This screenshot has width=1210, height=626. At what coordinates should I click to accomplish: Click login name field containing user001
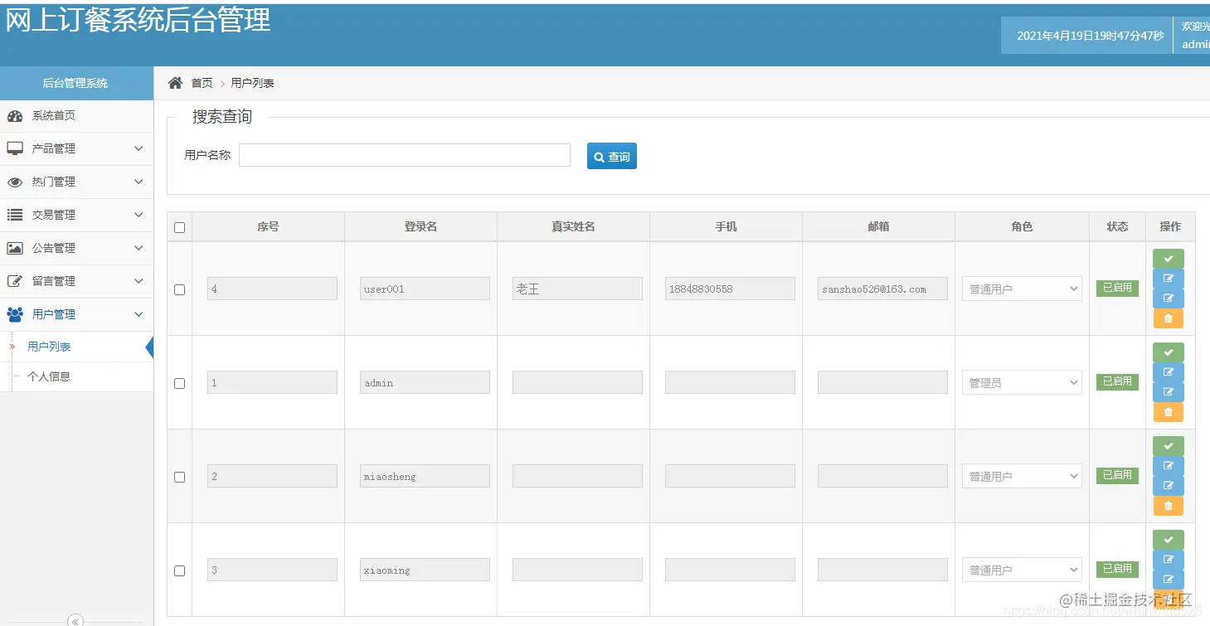coord(425,289)
